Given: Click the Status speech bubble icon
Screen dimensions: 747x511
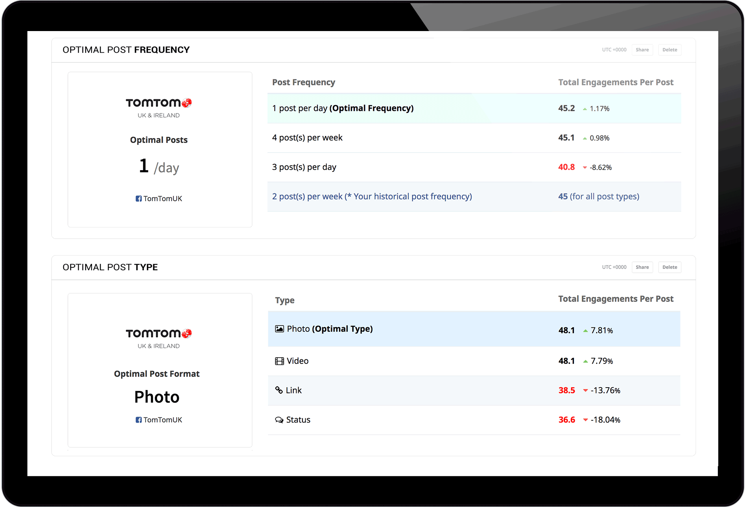Looking at the screenshot, I should [279, 420].
